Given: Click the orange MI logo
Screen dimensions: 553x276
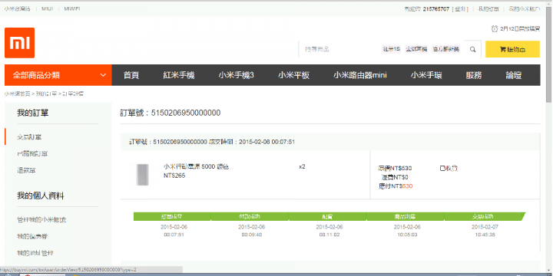Looking at the screenshot, I should pos(19,43).
